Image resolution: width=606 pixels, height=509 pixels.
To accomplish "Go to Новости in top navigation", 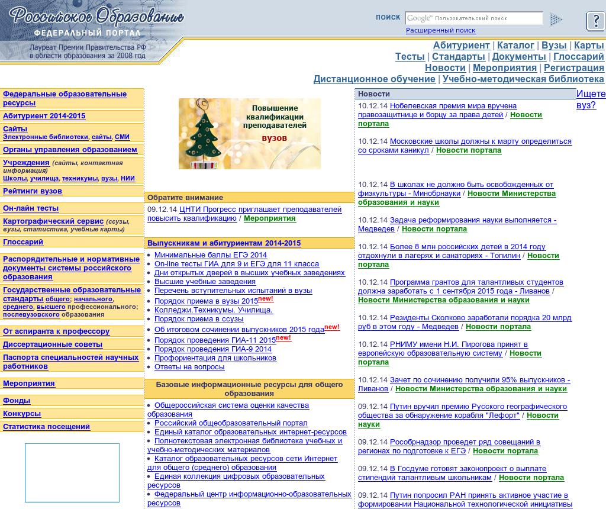I will (445, 67).
